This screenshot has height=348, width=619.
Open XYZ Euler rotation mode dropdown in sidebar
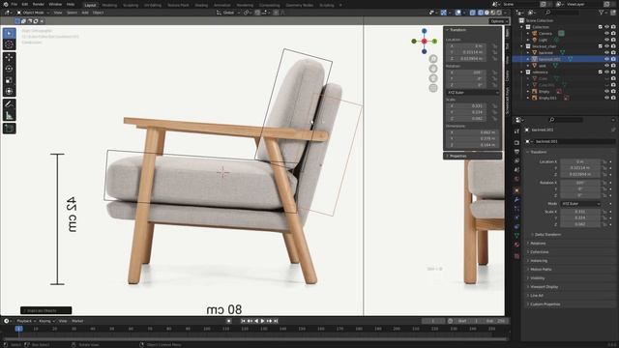point(473,93)
